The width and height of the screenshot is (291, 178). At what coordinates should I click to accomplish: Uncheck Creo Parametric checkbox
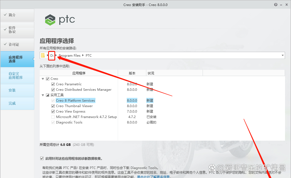[53, 84]
